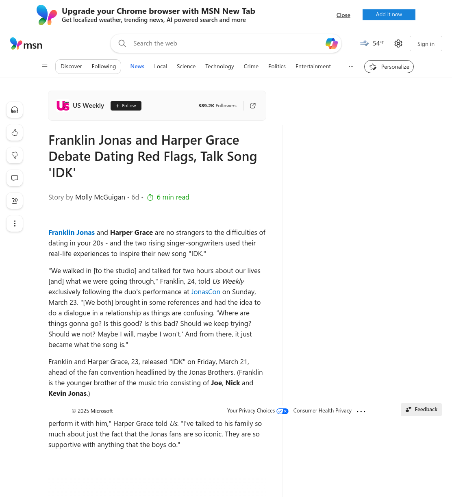Screen dimensions: 452x497
Task: Like the article with the thumbs up icon
Action: tap(15, 132)
